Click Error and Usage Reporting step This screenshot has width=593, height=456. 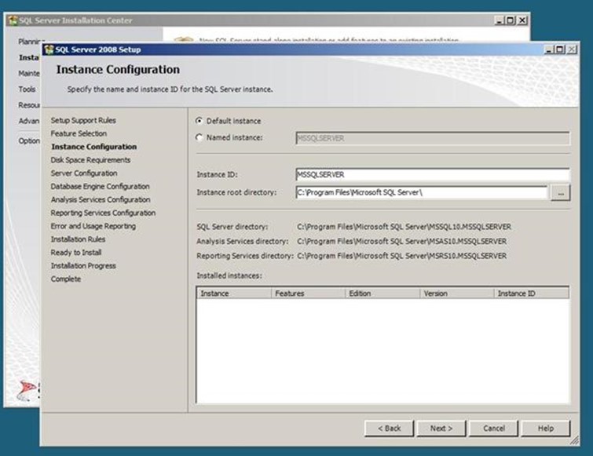[x=93, y=226]
